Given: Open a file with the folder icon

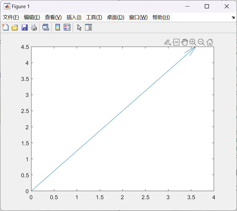Looking at the screenshot, I should (x=15, y=27).
